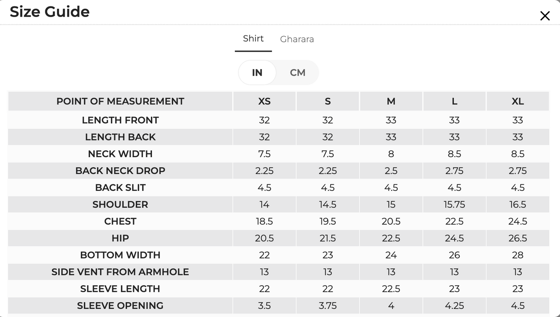Viewport: 560px width, 317px height.
Task: Click the SIDE VENT FROM ARMHOLE label
Action: pos(120,272)
